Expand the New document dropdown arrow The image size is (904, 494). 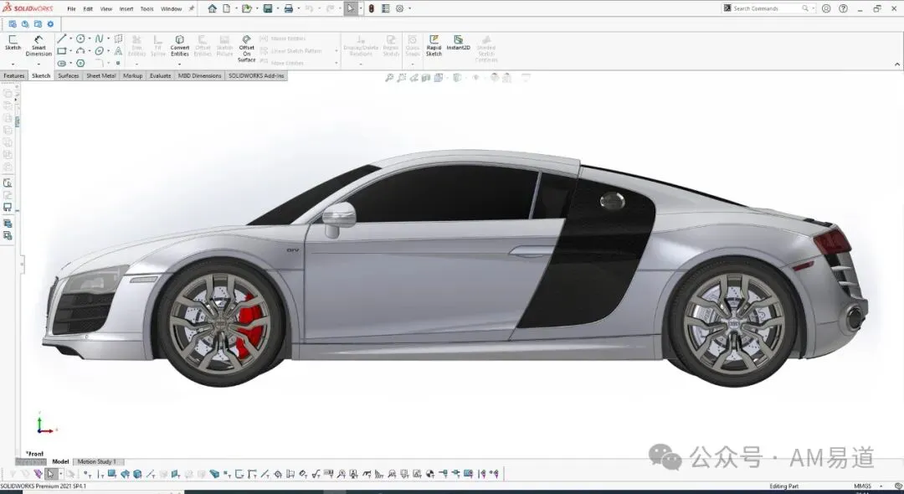234,8
